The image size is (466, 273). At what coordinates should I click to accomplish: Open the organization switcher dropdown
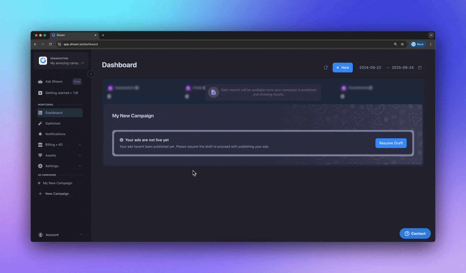pos(83,63)
